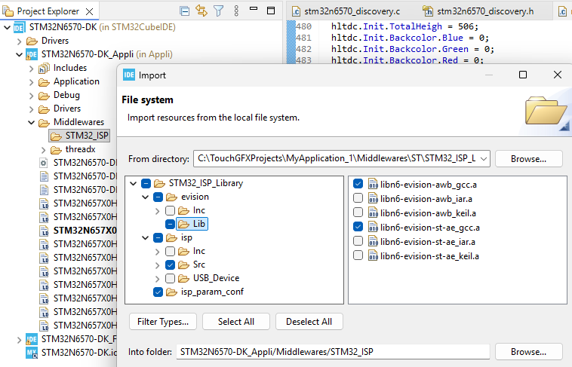Expand the evision Inc folder
This screenshot has width=572, height=367.
pyautogui.click(x=157, y=211)
